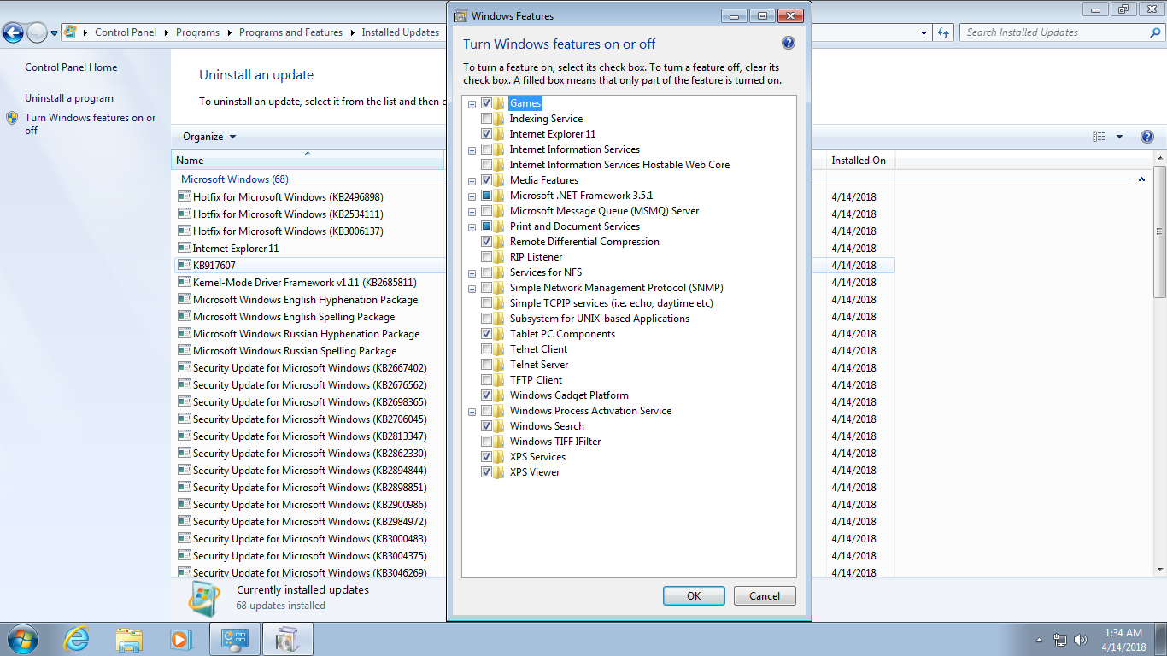Click the volume icon in system tray
The height and width of the screenshot is (656, 1167).
[x=1082, y=639]
